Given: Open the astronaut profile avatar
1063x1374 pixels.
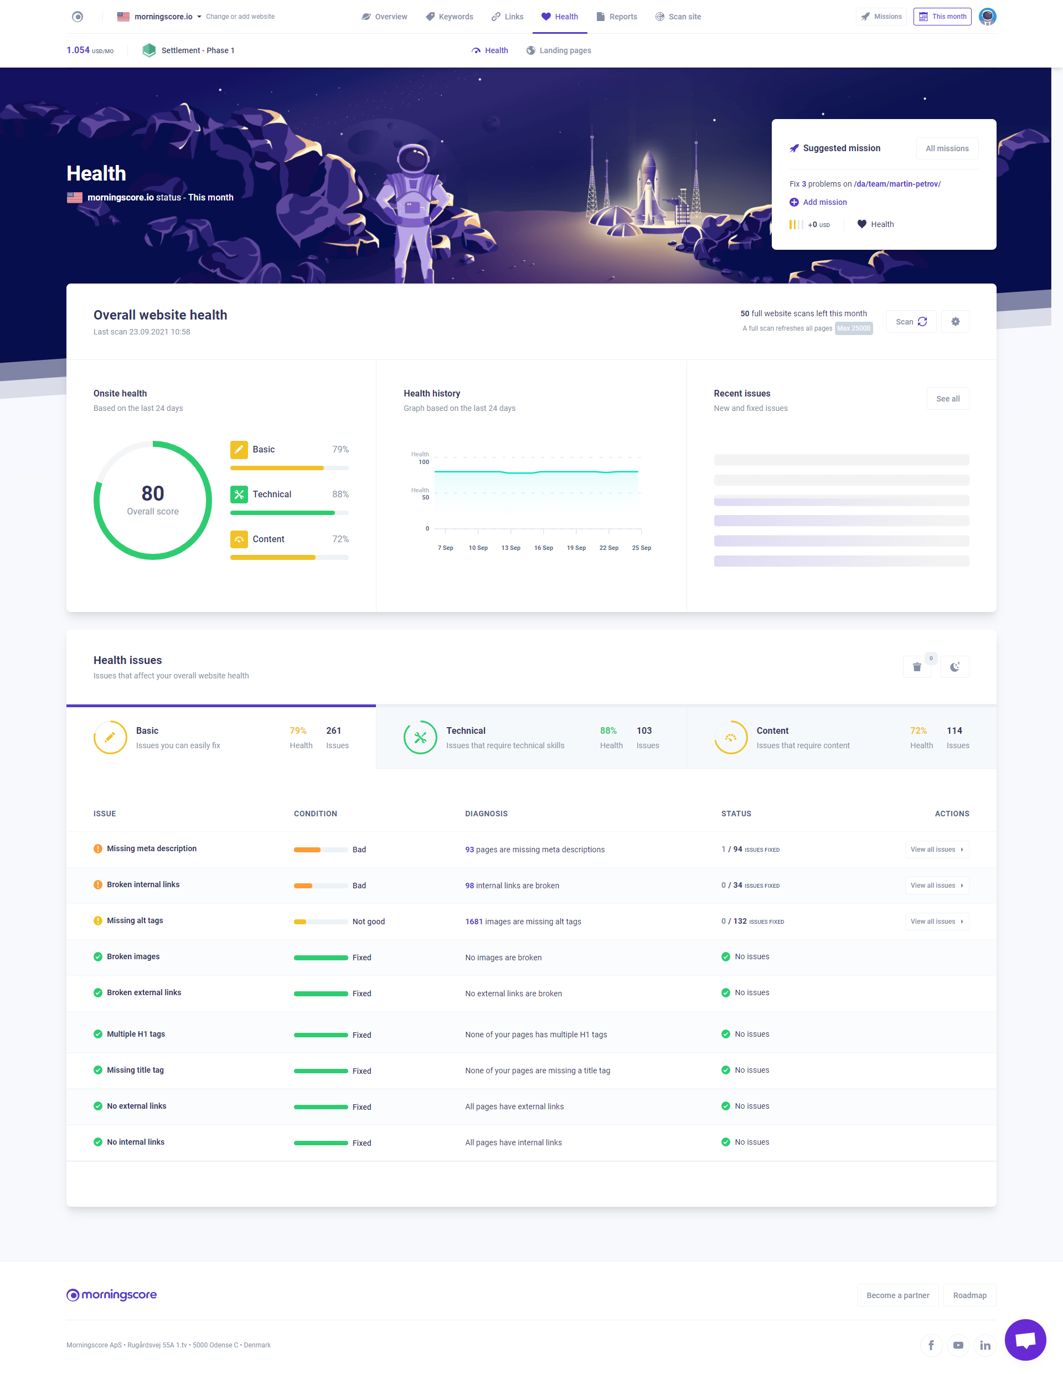Looking at the screenshot, I should (988, 17).
